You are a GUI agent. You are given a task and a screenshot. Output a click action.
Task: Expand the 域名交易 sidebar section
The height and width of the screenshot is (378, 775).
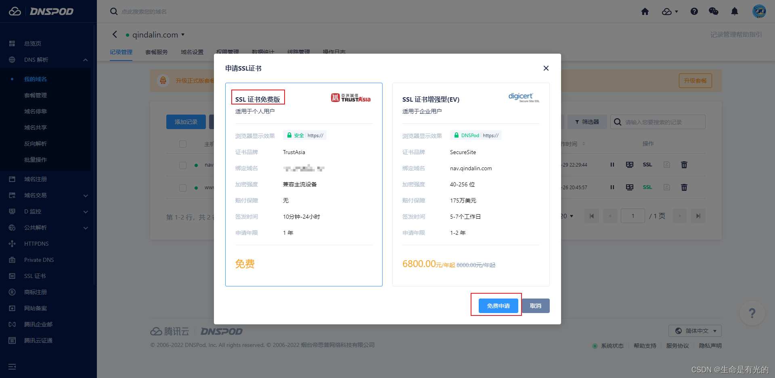click(85, 195)
